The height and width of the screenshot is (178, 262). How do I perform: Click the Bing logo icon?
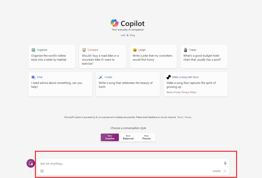pyautogui.click(x=128, y=35)
